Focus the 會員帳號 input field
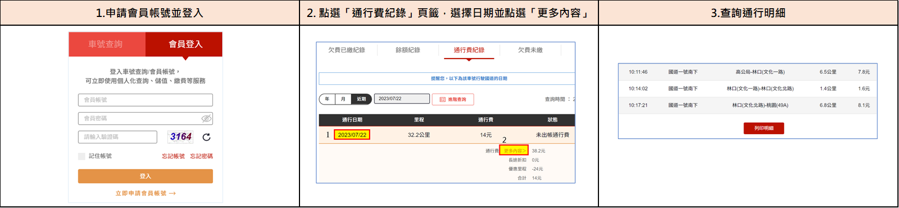The height and width of the screenshot is (208, 899). pyautogui.click(x=146, y=100)
